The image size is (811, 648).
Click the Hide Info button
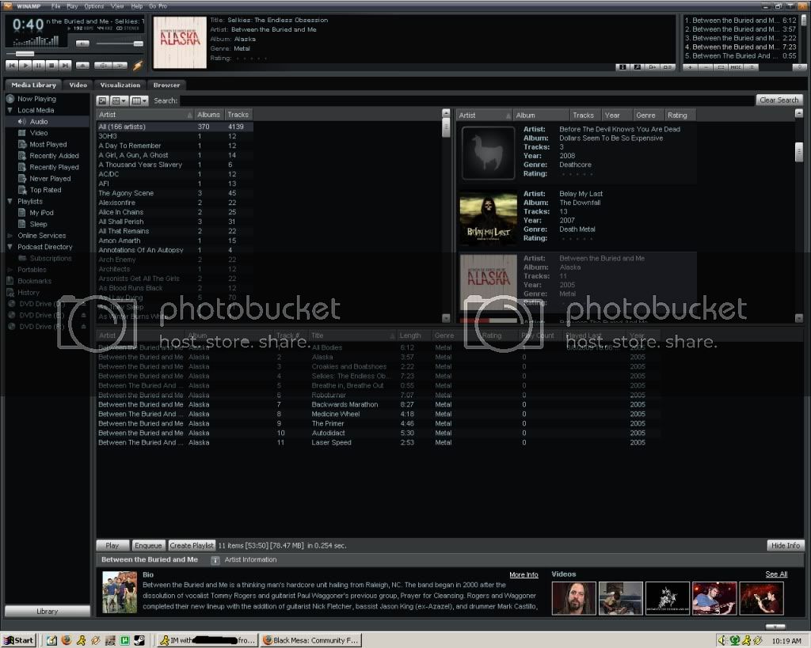click(785, 545)
